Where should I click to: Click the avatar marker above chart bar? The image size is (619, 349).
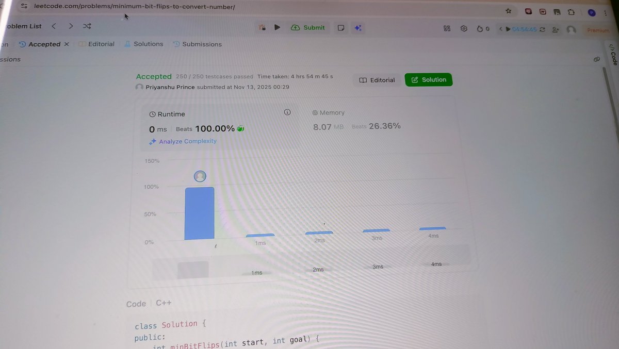[200, 176]
